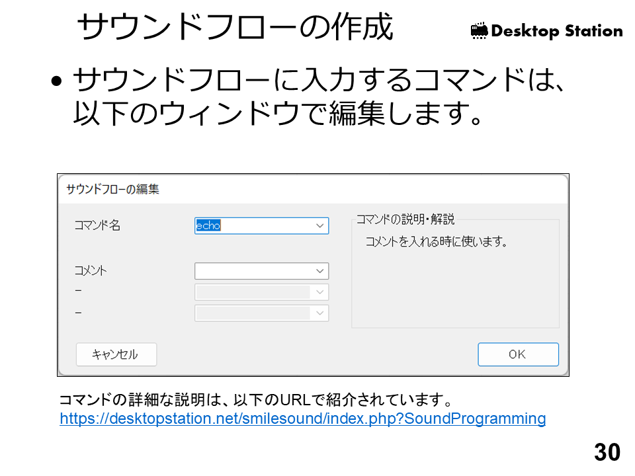This screenshot has height=476, width=635.
Task: Select the highlighted echo text in command field
Action: [x=208, y=226]
